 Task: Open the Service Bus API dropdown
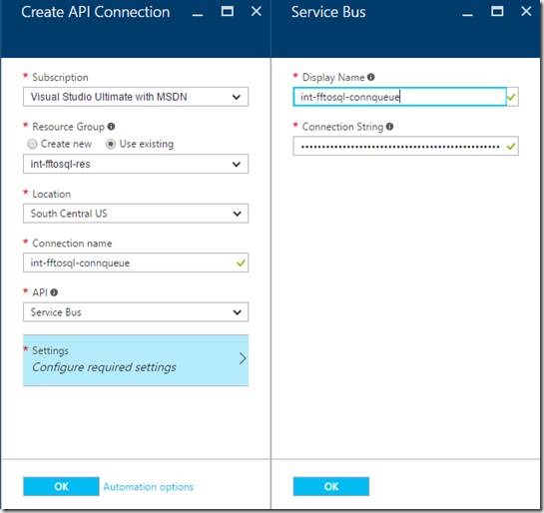(136, 312)
